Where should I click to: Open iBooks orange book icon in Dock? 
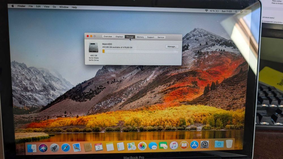coord(184,145)
